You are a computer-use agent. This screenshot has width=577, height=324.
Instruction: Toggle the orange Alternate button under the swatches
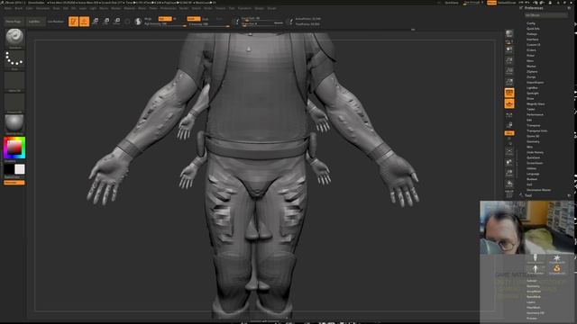click(x=14, y=183)
